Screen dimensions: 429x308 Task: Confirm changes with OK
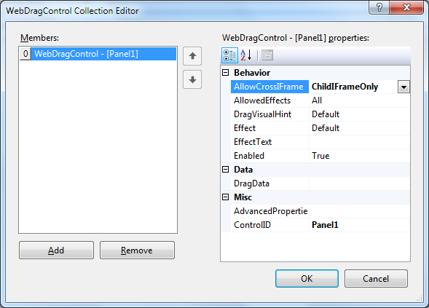[x=307, y=278]
